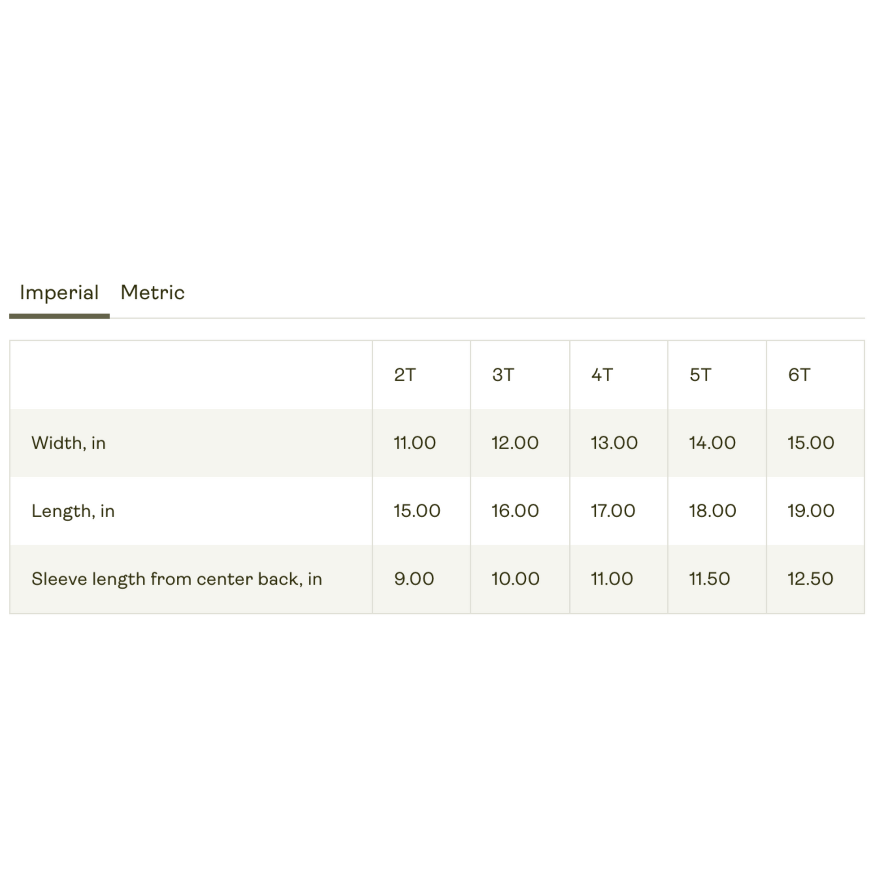
Task: Select Sleeve length from center back label
Action: click(177, 579)
